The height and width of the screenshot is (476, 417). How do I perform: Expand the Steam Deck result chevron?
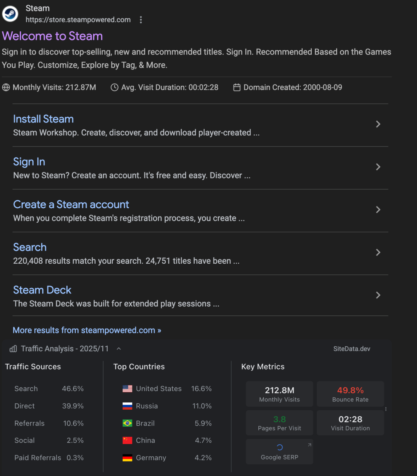click(x=378, y=295)
